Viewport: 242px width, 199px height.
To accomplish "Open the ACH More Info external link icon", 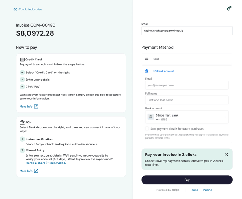I will 36,171.
